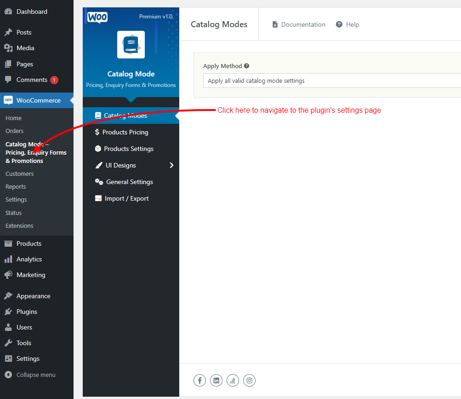The height and width of the screenshot is (399, 461).
Task: Open the Documentation link
Action: pyautogui.click(x=299, y=24)
